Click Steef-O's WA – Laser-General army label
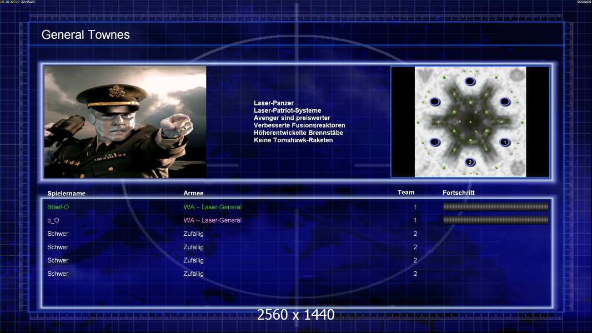Viewport: 592px width, 333px height. click(213, 207)
